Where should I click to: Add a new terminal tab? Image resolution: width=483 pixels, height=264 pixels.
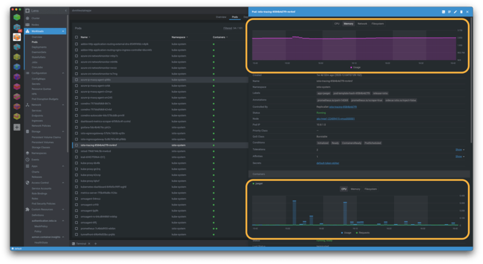pos(95,244)
